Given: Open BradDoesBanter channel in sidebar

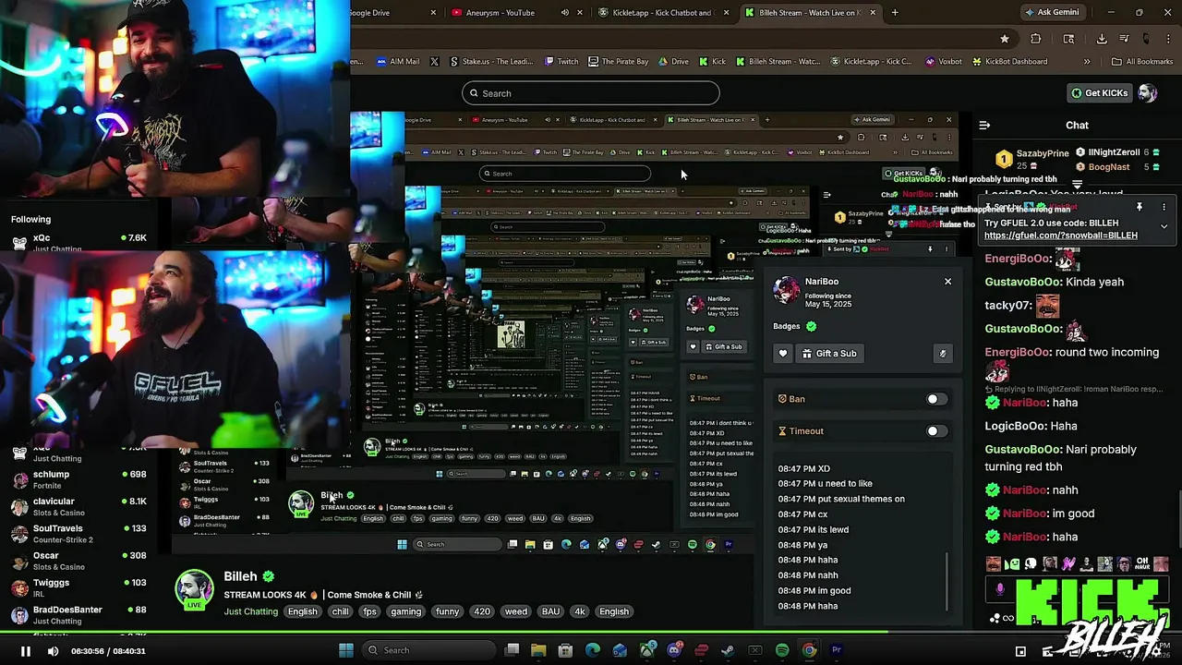Looking at the screenshot, I should [78, 615].
